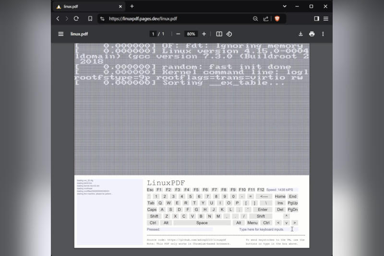Reload the current page
Image resolution: width=384 pixels, height=256 pixels.
click(76, 19)
